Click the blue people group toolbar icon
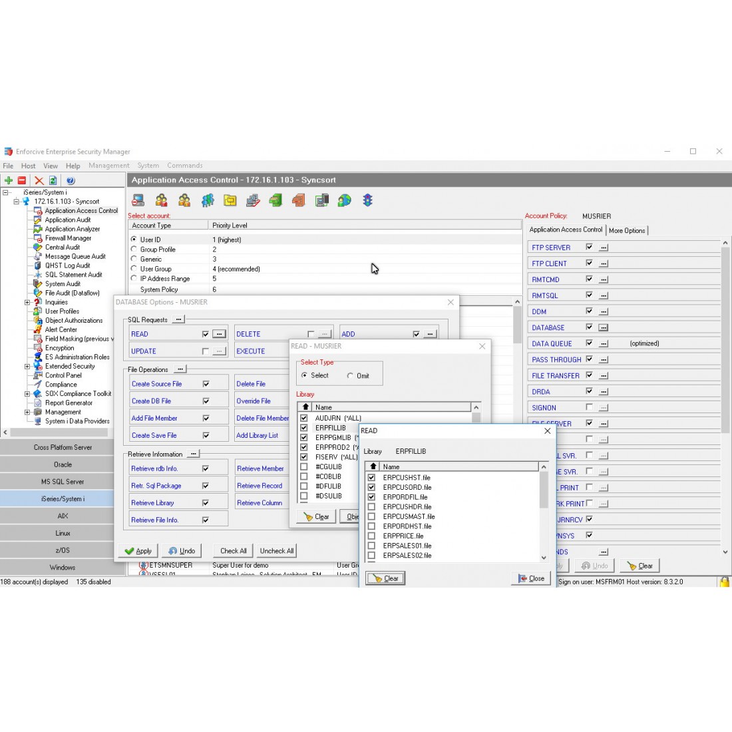The image size is (732, 732). pos(208,200)
